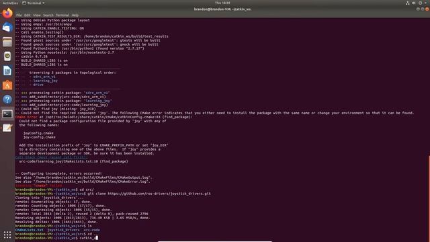This screenshot has width=430, height=242.
Task: Show Applications grid button
Action: pos(7,235)
